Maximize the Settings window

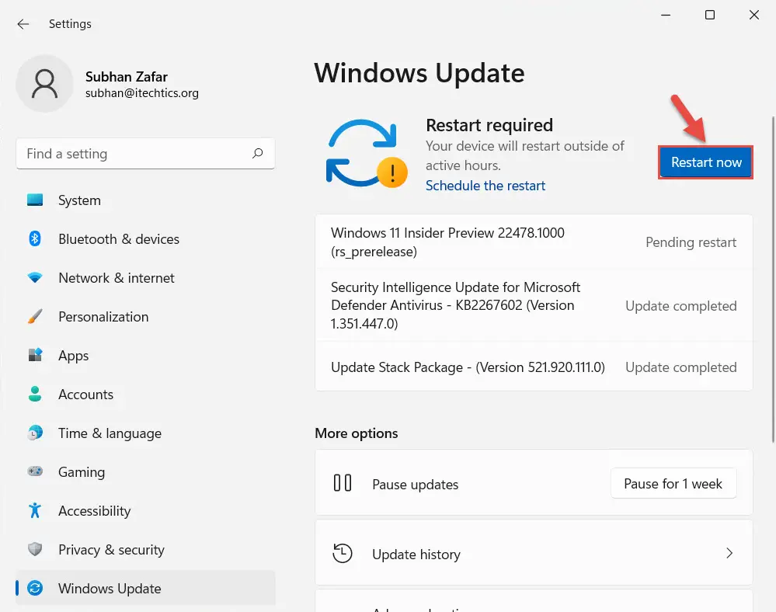(710, 15)
